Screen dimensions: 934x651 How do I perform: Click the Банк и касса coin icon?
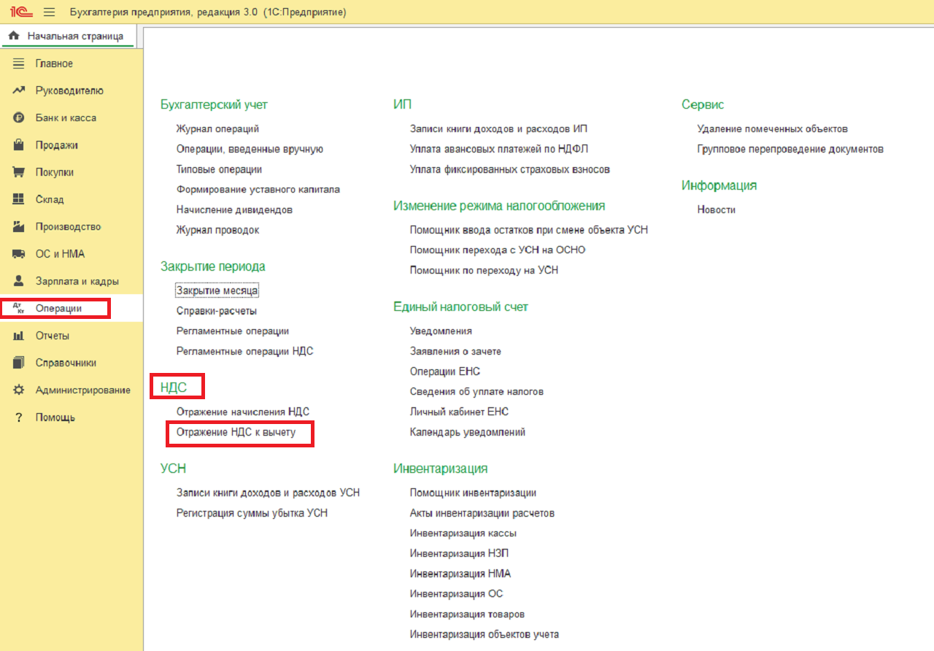pyautogui.click(x=19, y=118)
